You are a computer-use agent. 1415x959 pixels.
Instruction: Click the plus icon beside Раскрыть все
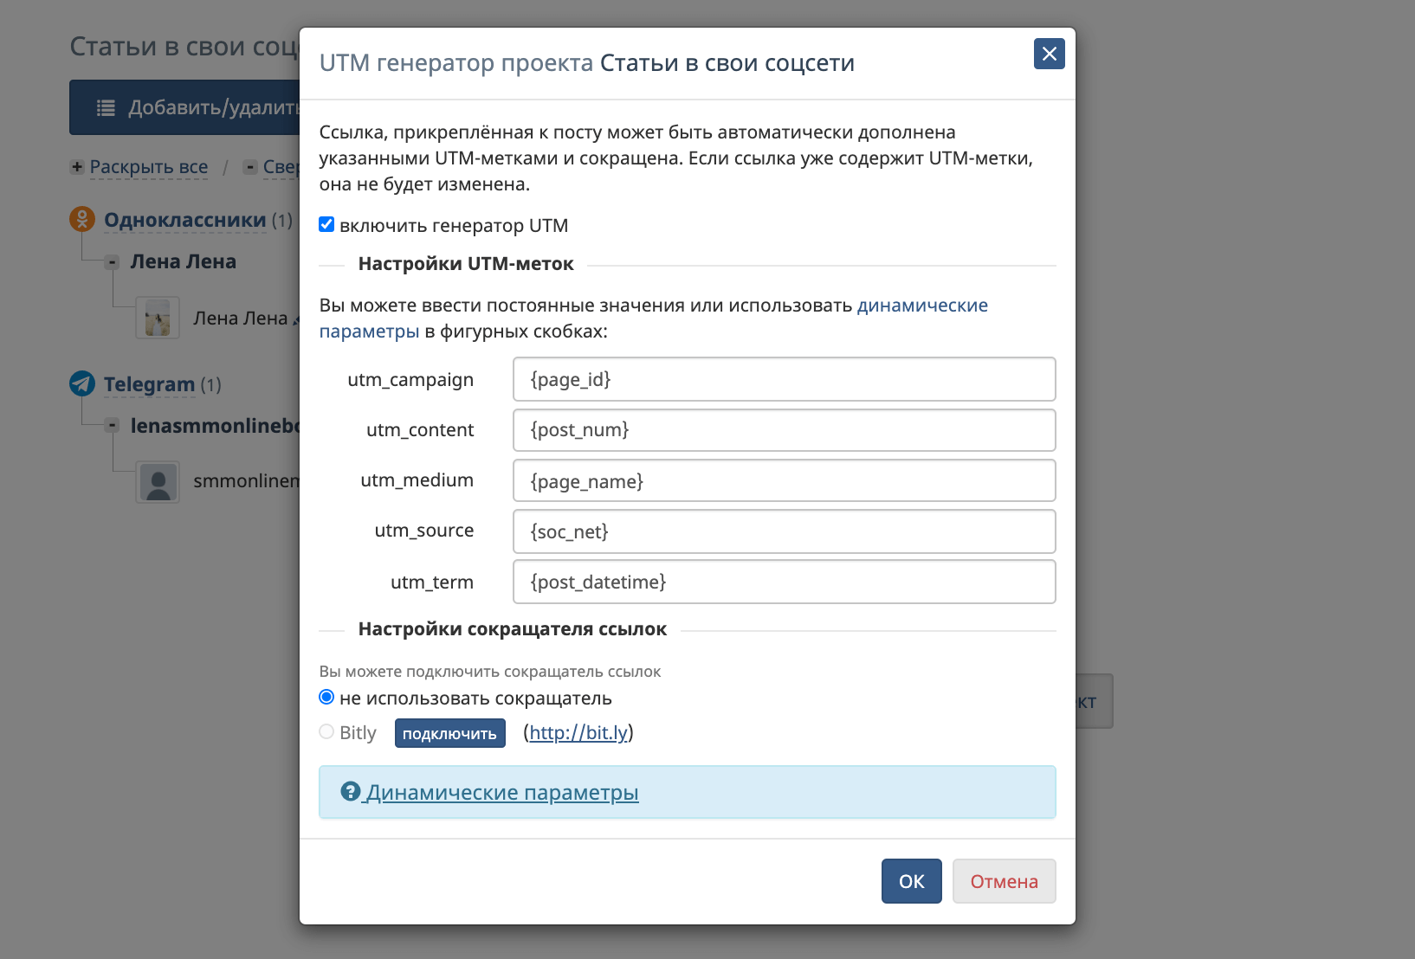[x=77, y=167]
